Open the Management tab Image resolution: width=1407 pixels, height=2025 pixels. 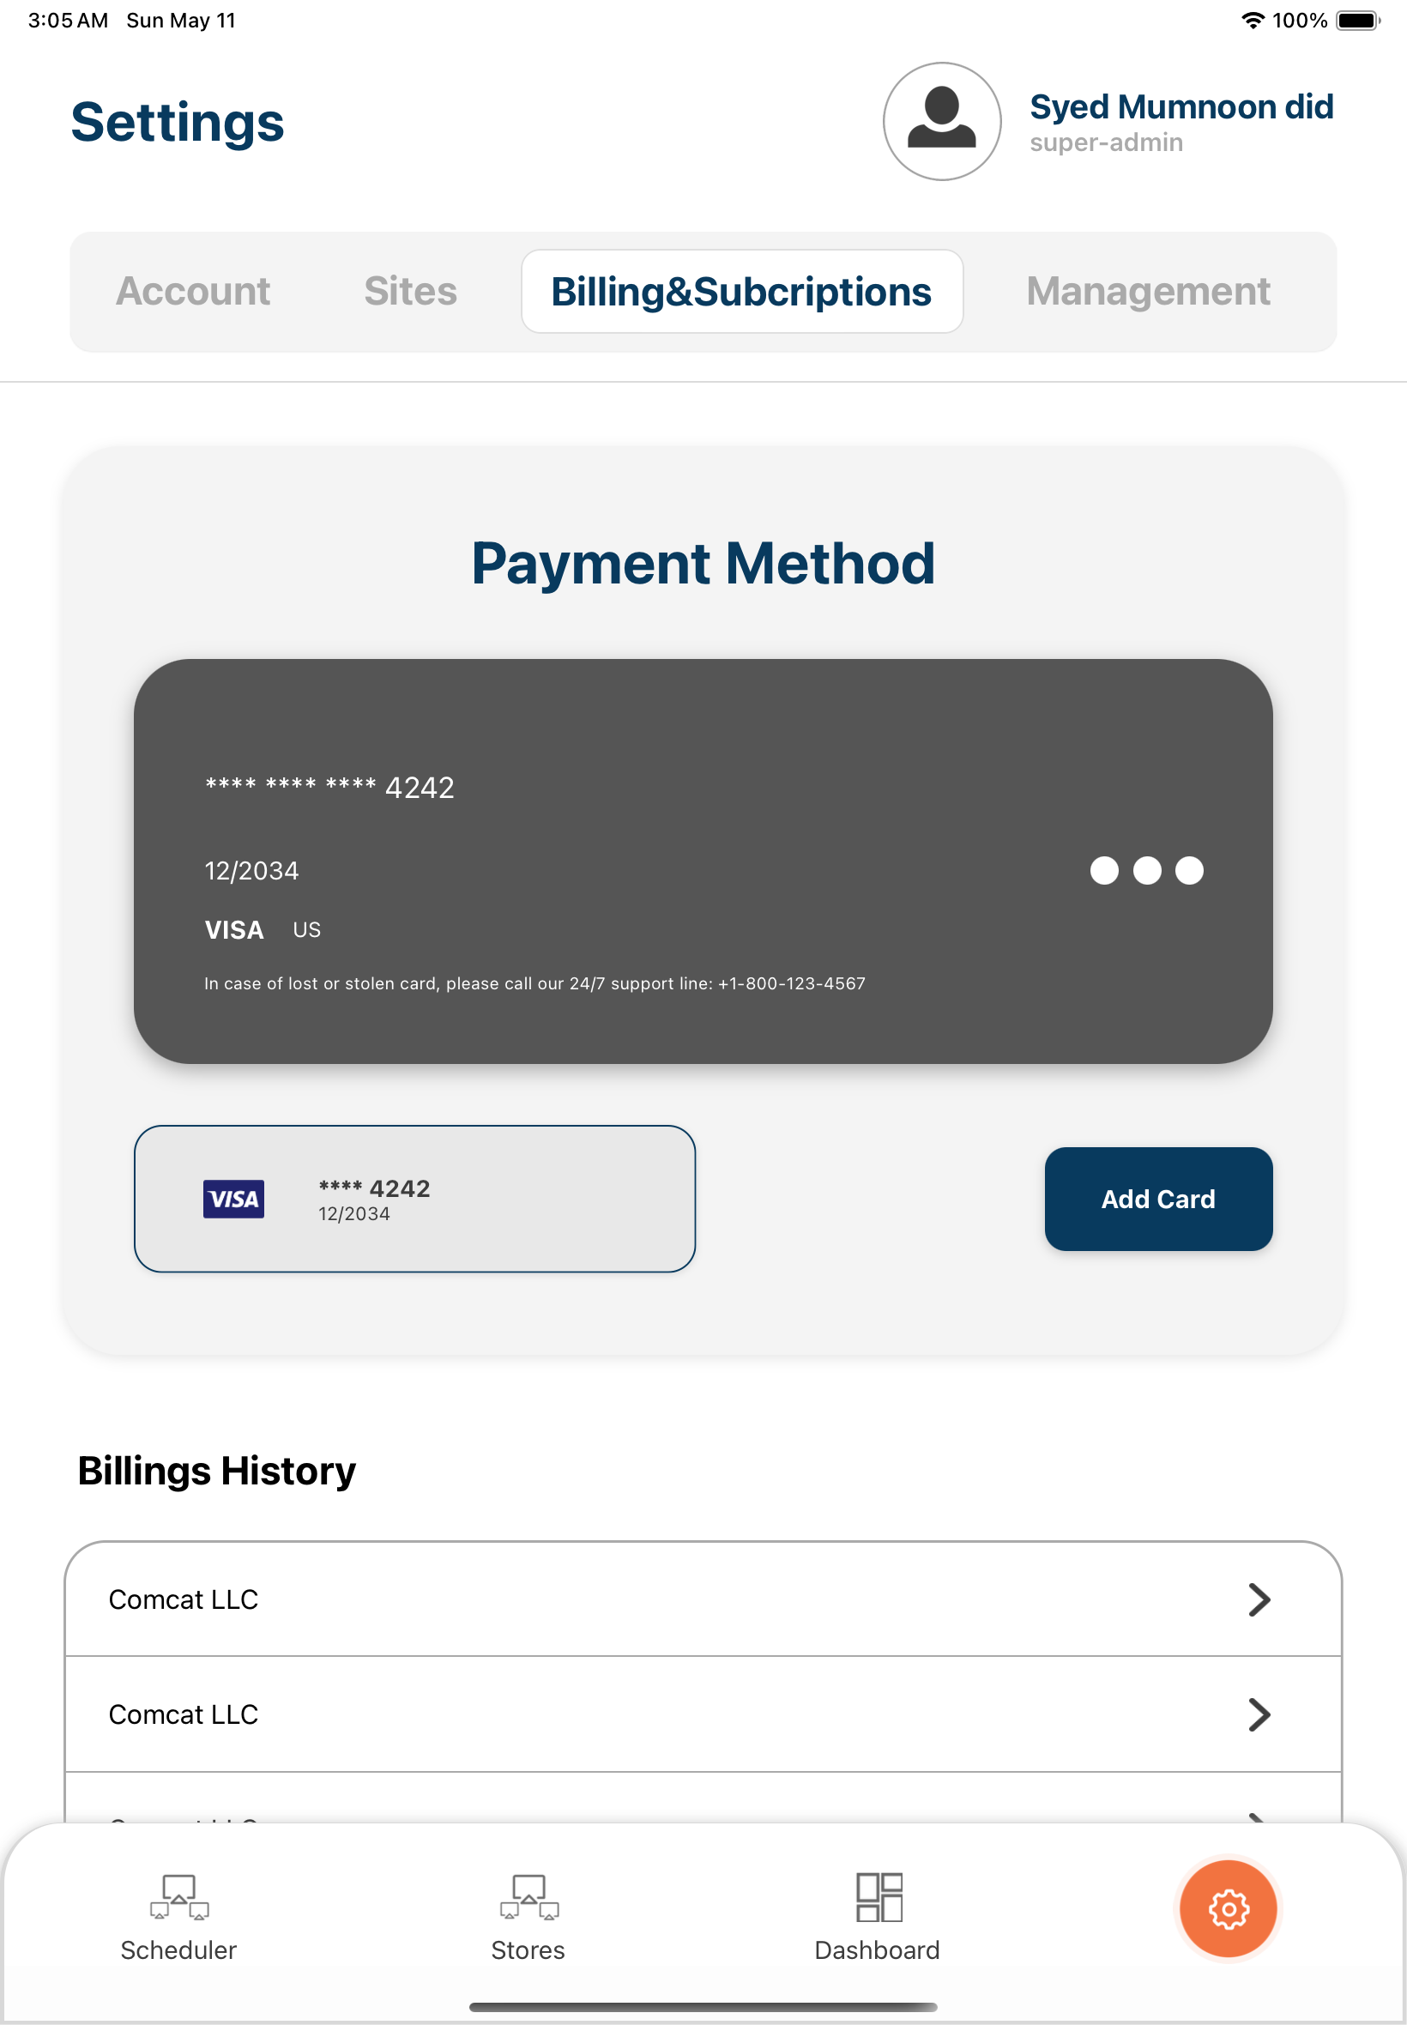1148,292
